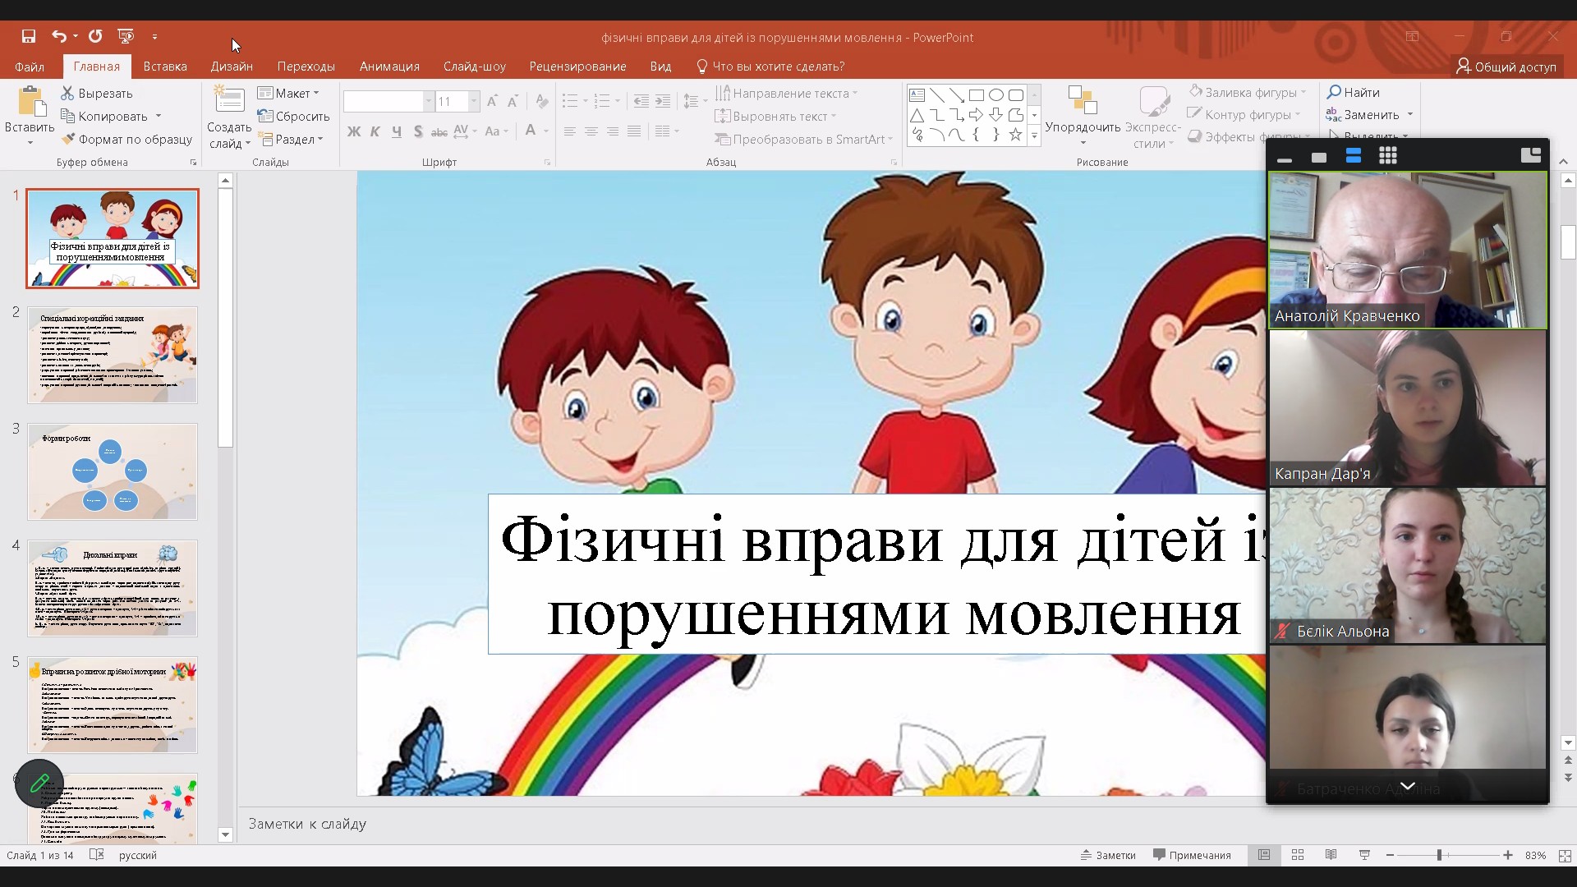The image size is (1577, 887).
Task: Toggle strikethrough abc formatting
Action: coord(439,131)
